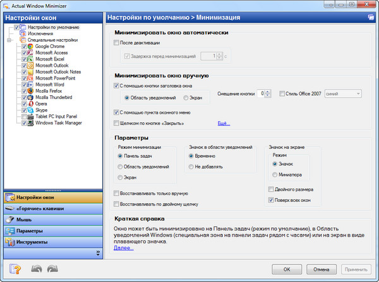Toggle the Поверх всех окон checkbox
379x282 pixels.
pyautogui.click(x=271, y=200)
